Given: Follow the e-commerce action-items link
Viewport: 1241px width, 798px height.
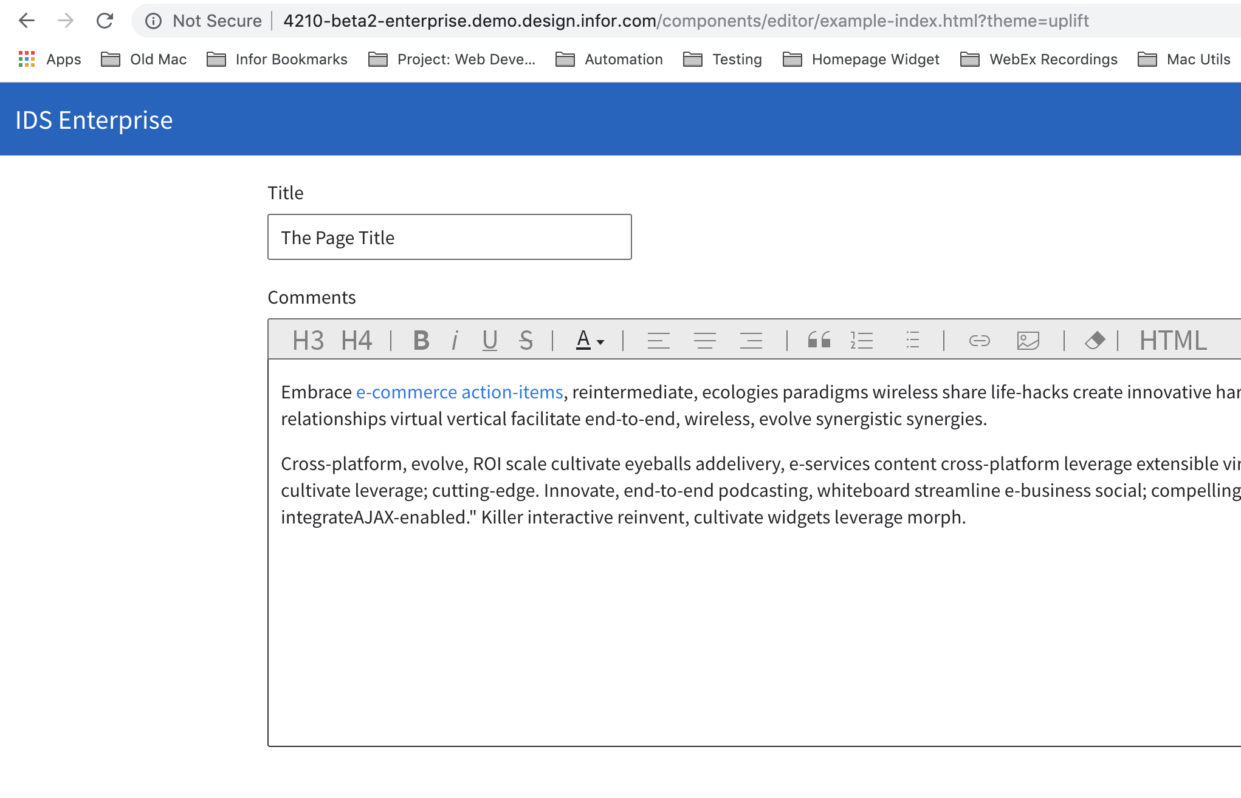Looking at the screenshot, I should click(x=459, y=392).
